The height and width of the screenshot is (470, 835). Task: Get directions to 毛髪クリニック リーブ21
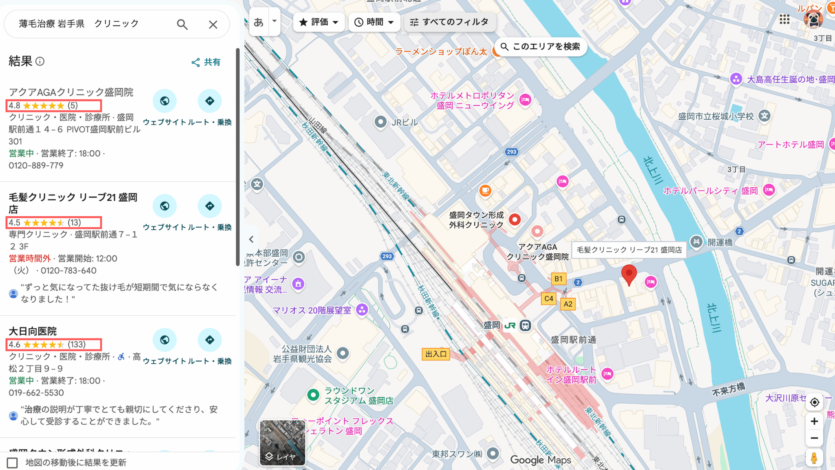210,206
